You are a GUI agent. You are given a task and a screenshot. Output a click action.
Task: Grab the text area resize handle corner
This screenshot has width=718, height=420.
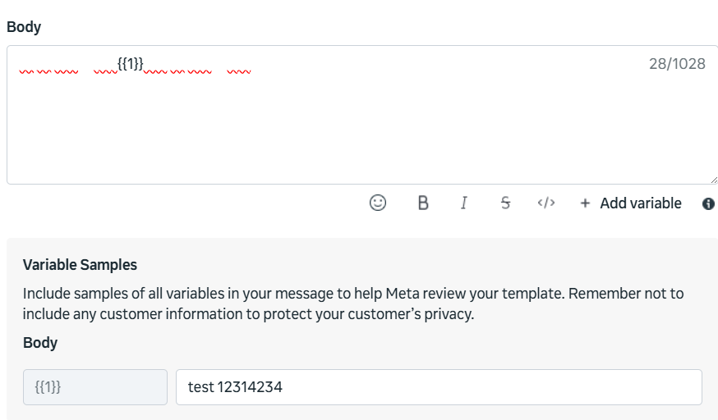[x=712, y=179]
